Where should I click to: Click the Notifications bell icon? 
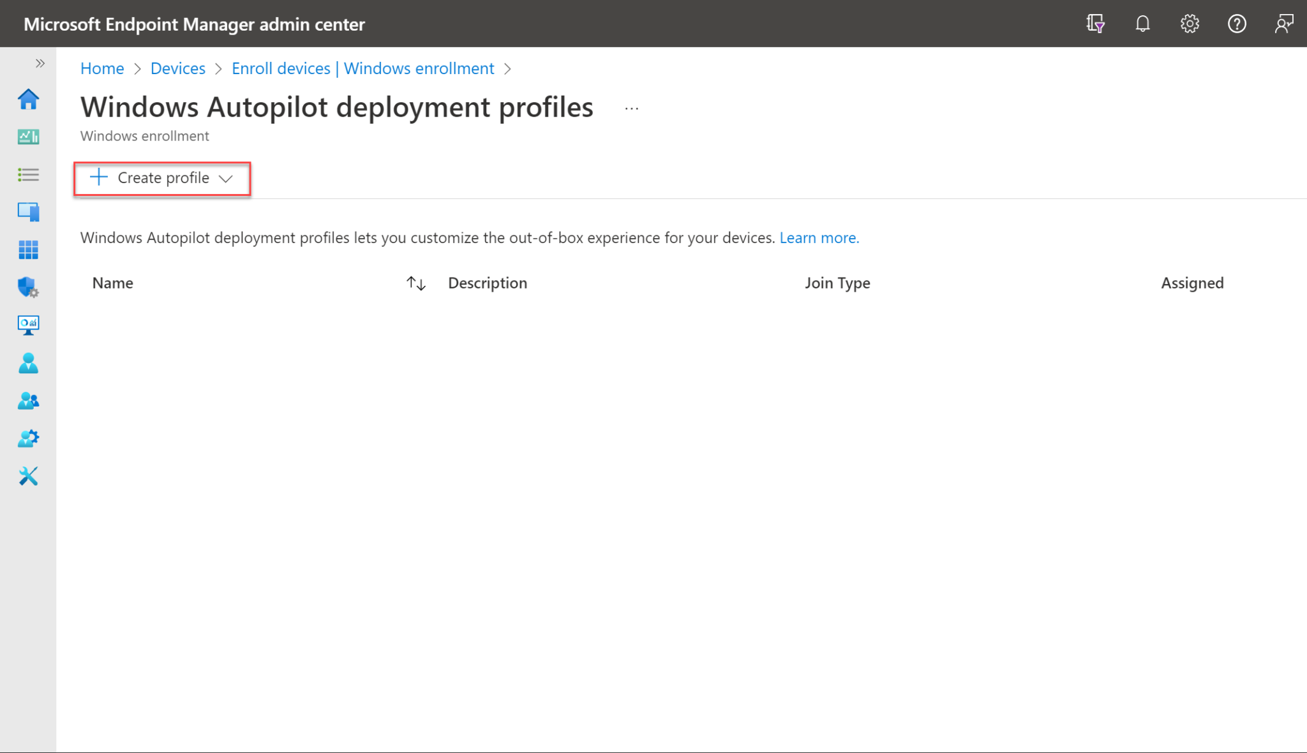[x=1142, y=24]
